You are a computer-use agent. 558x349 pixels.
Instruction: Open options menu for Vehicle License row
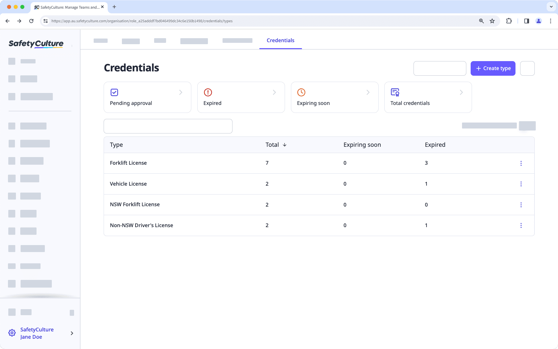(521, 184)
